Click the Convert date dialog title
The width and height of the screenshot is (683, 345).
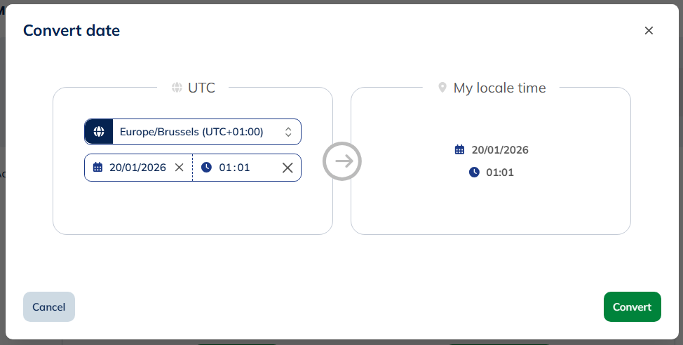[x=72, y=30]
